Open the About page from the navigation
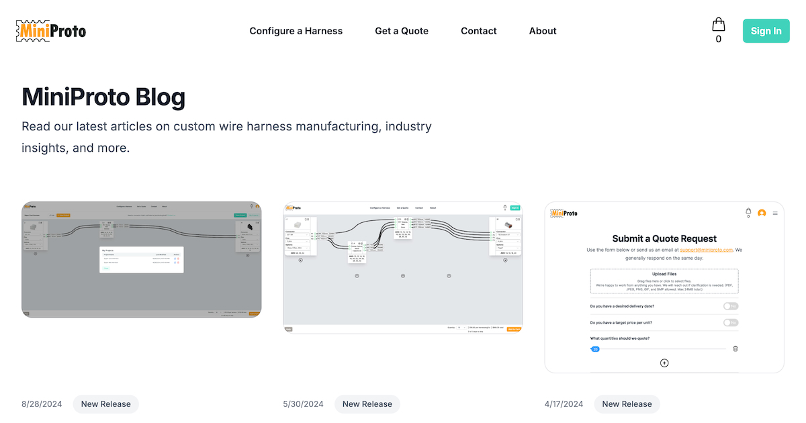 [x=543, y=31]
